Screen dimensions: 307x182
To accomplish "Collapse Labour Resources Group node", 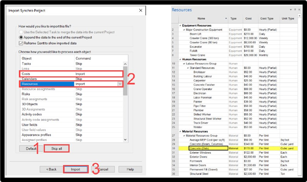I will click(184, 63).
